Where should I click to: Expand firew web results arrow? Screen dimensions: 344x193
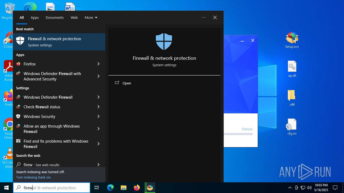(98, 165)
